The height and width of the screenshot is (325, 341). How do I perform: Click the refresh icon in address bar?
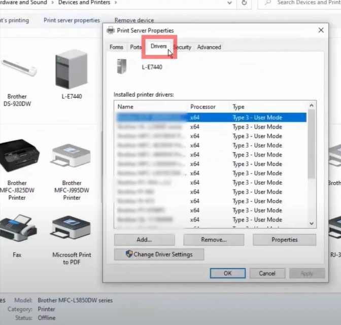click(245, 3)
